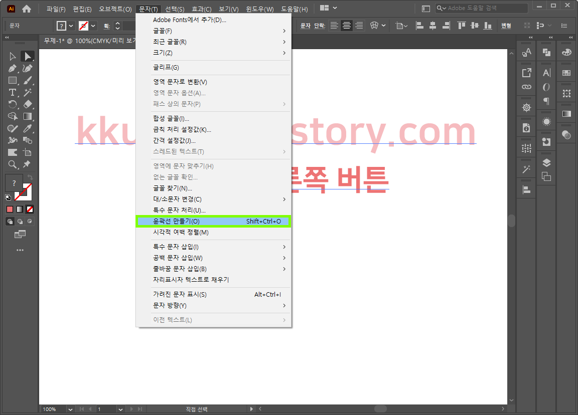Select the Pen tool

[13, 68]
